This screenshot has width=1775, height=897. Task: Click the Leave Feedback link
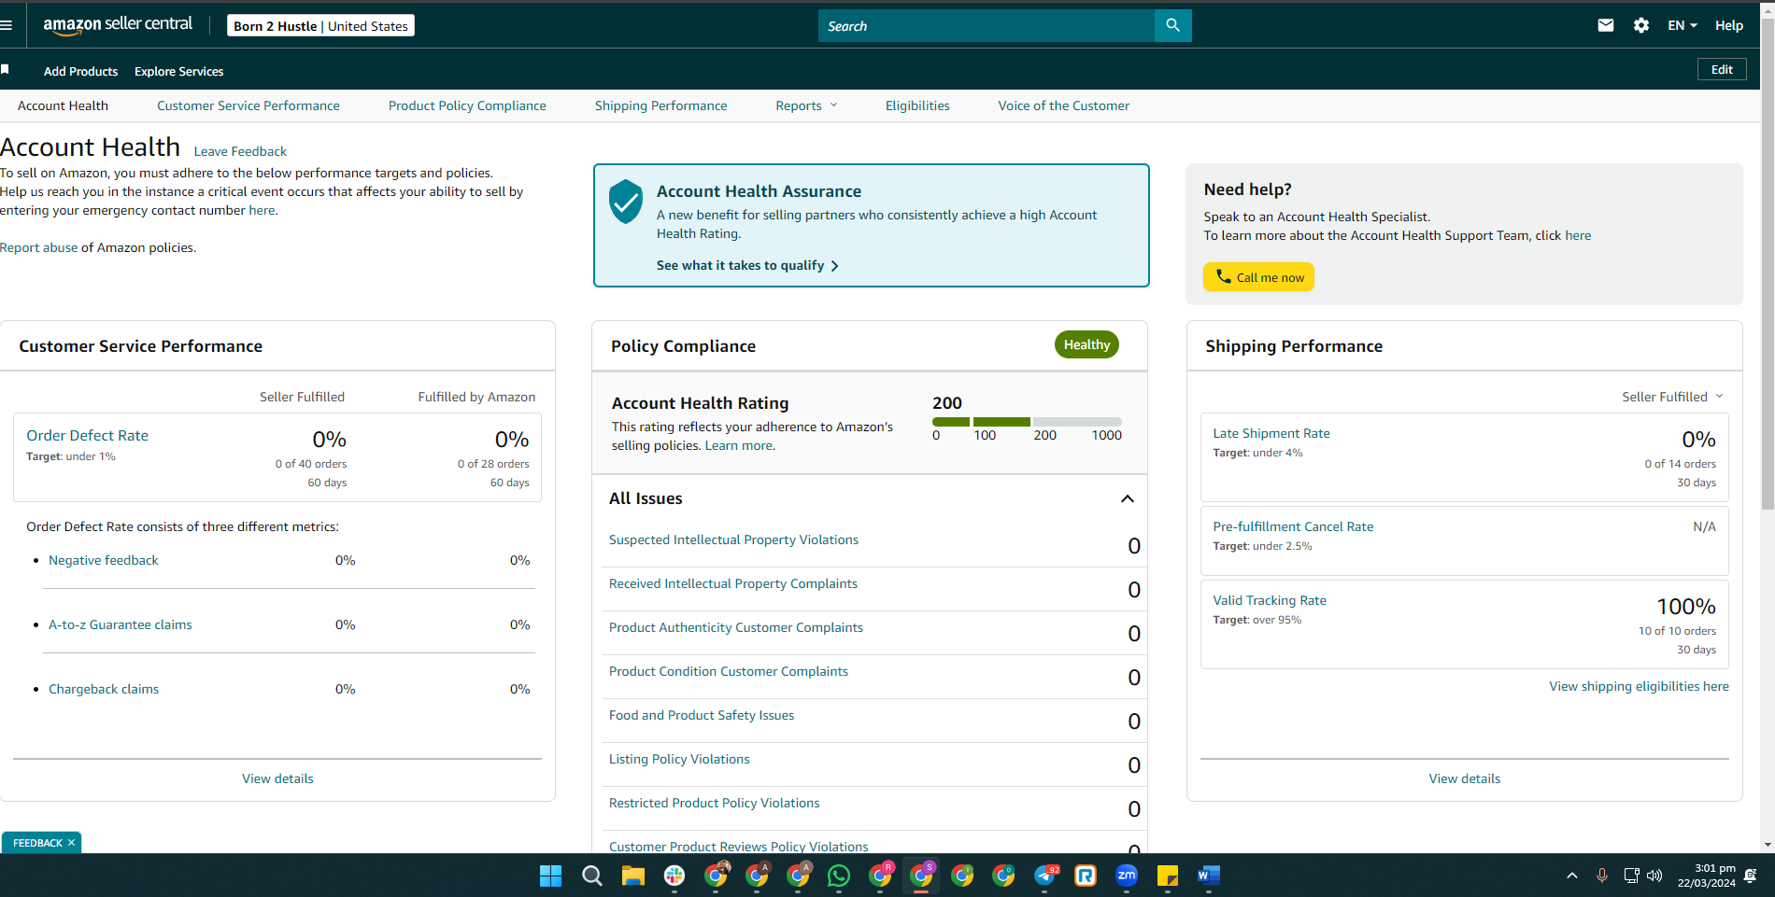[240, 151]
